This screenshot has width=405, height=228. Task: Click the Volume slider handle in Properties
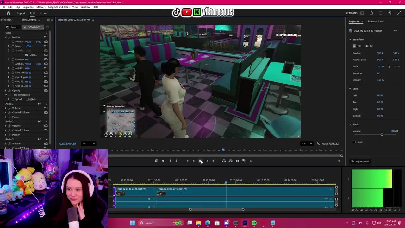pos(382,134)
